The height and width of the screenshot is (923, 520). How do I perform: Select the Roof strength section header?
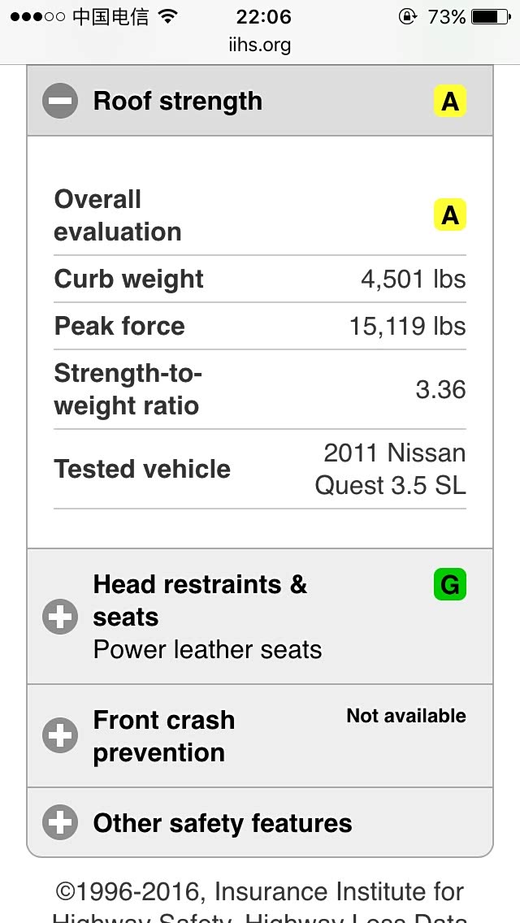(x=178, y=102)
